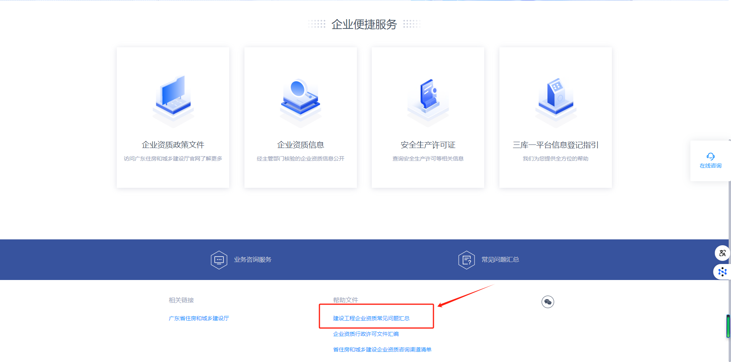Select the 企业资质信息 card title
The width and height of the screenshot is (731, 362).
click(x=300, y=145)
